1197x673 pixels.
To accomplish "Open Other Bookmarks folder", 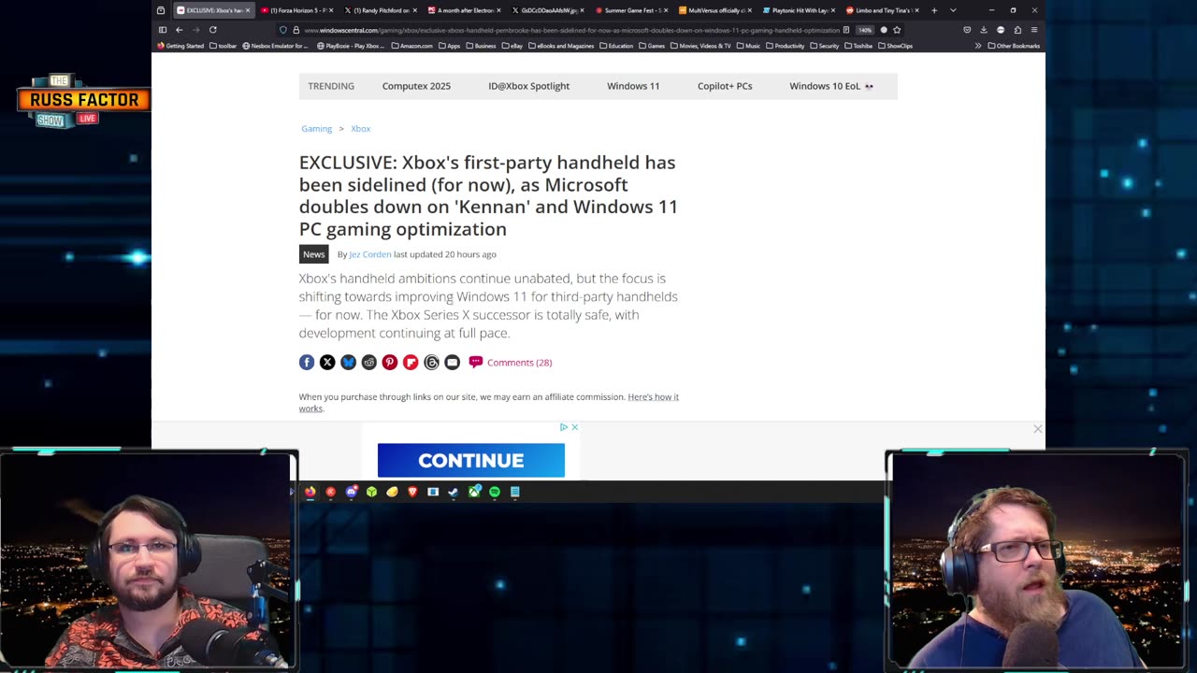I will coord(1014,46).
